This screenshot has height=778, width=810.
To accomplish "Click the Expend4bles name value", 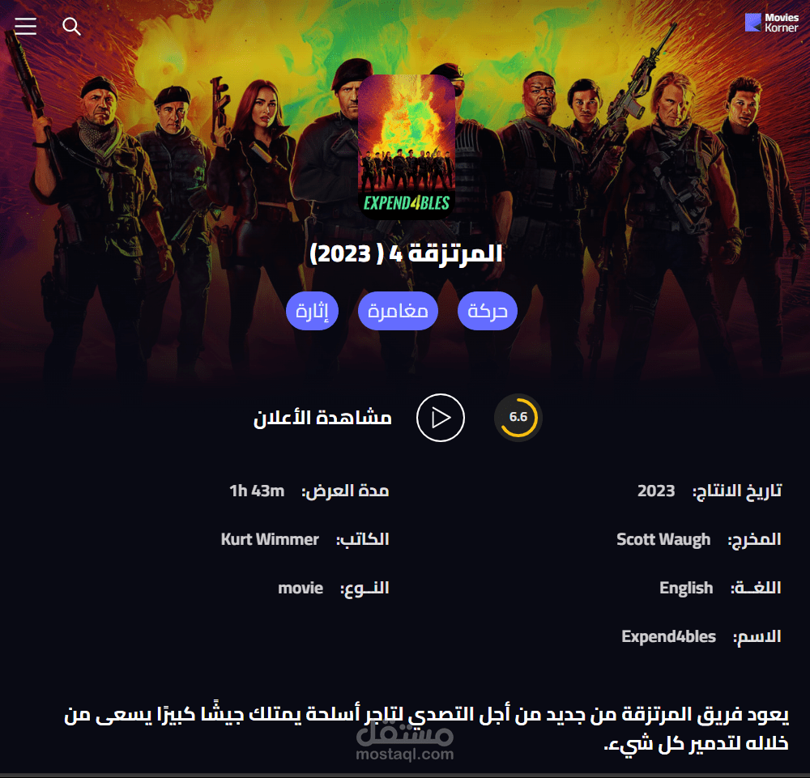I will [668, 637].
